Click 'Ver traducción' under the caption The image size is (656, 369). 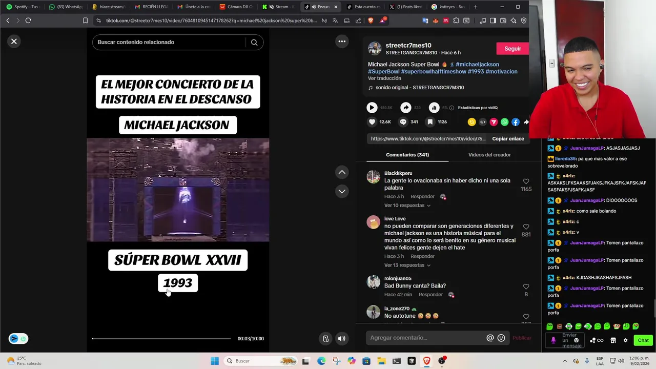point(384,78)
